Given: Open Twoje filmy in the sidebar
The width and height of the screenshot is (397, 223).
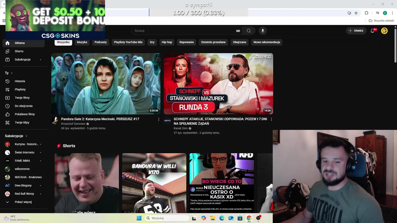Looking at the screenshot, I should point(24,98).
